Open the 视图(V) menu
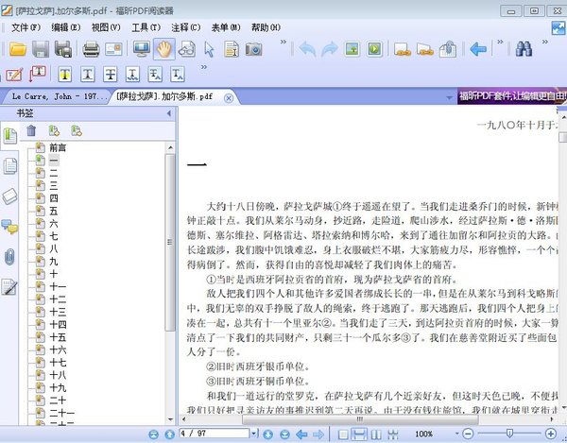Viewport: 567px width, 443px height. click(x=106, y=27)
